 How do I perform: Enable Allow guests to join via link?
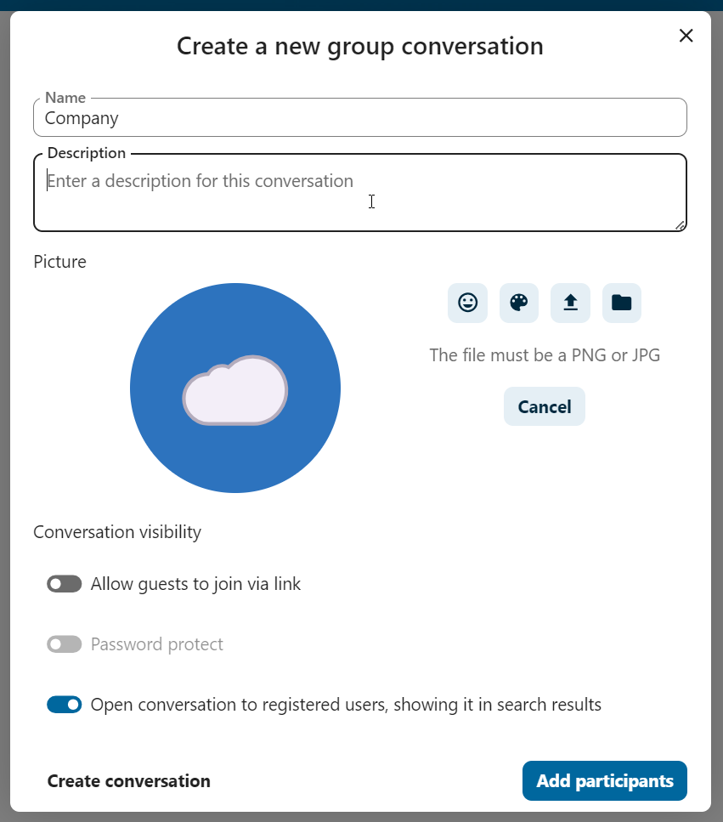coord(65,584)
